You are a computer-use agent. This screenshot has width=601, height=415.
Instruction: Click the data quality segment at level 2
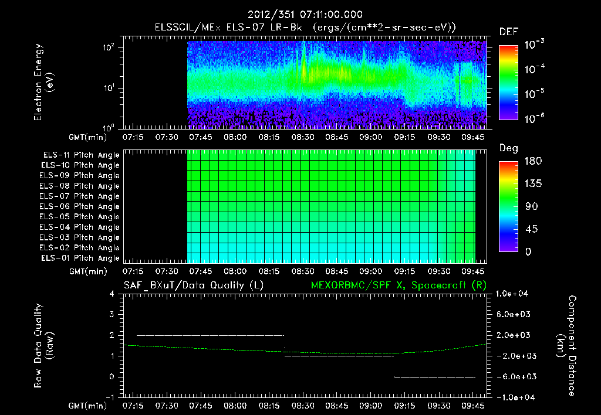[x=210, y=335]
